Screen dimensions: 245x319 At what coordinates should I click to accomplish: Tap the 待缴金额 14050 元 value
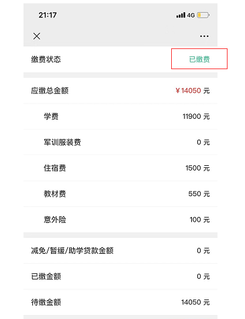pyautogui.click(x=195, y=302)
